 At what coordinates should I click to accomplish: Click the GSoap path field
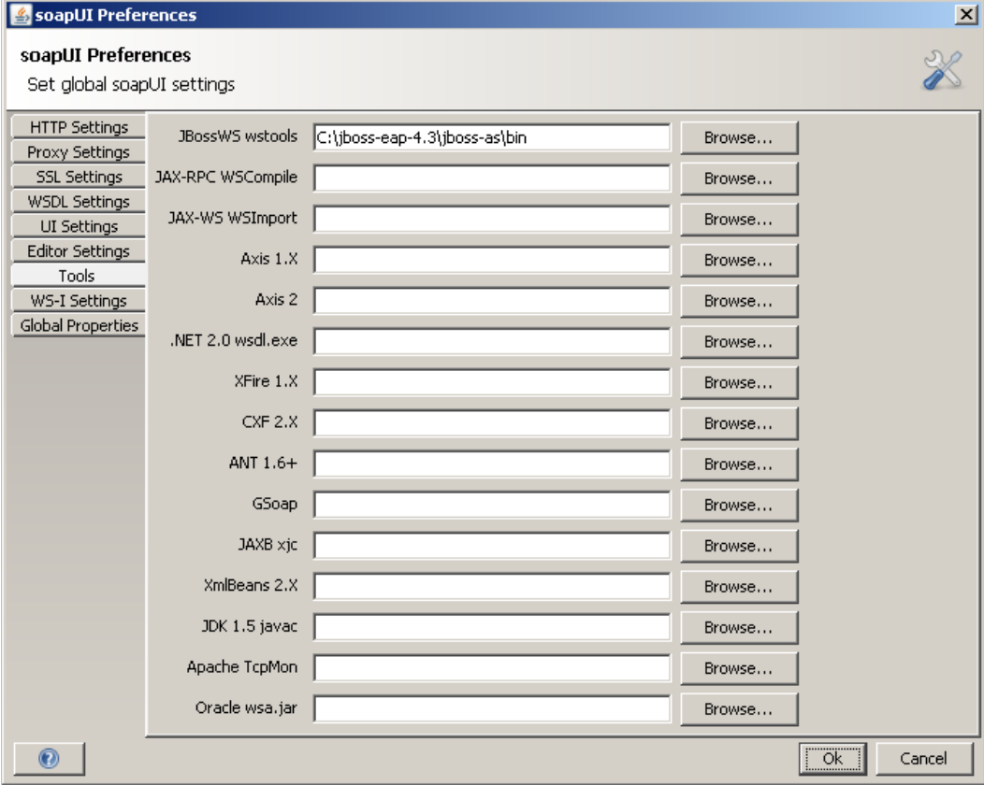492,504
